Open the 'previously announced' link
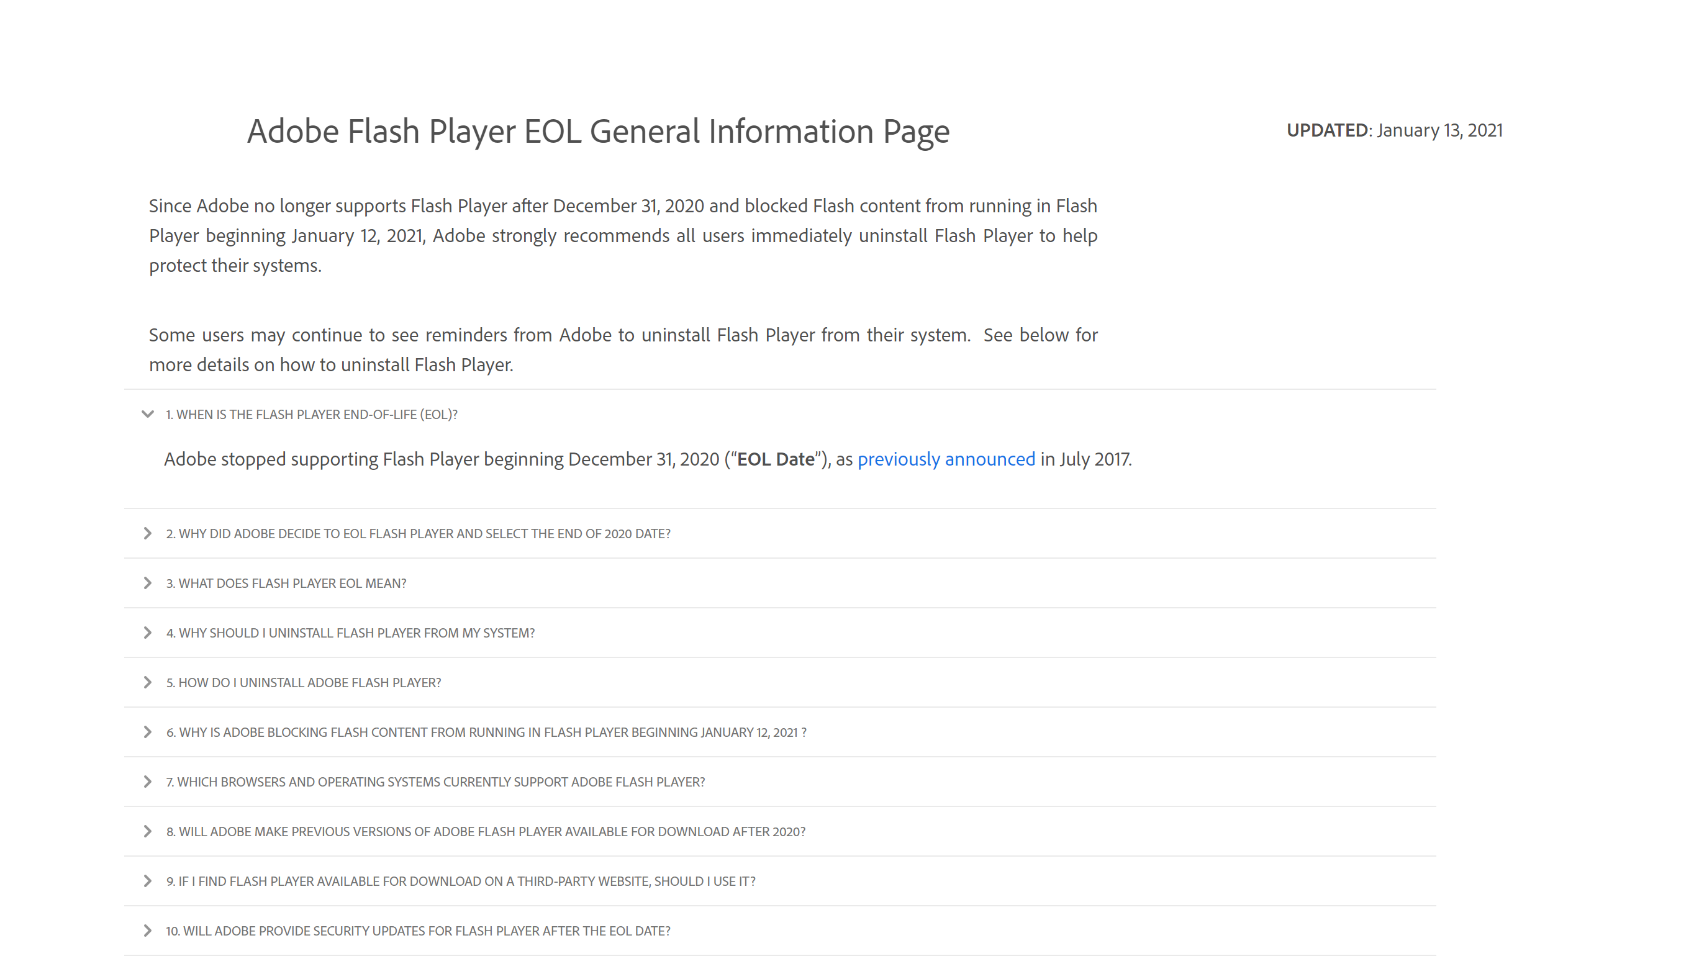 coord(946,459)
